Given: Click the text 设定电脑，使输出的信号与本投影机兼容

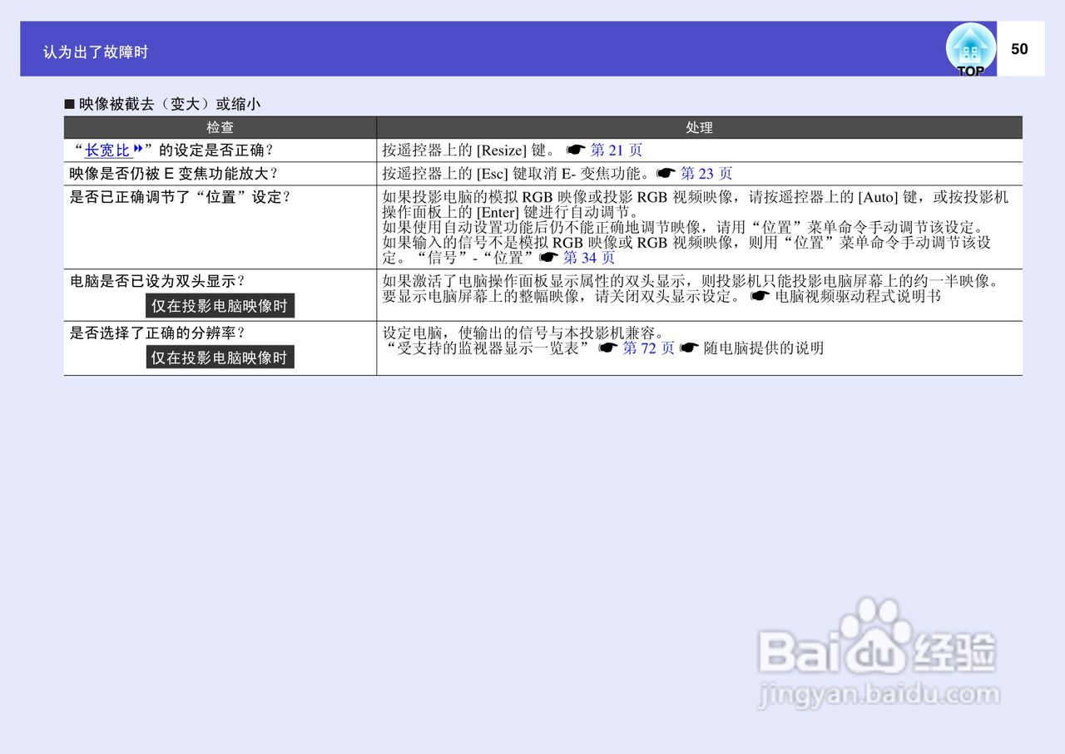Looking at the screenshot, I should point(523,333).
